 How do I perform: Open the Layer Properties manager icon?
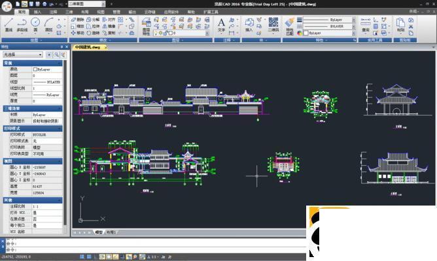point(146,27)
